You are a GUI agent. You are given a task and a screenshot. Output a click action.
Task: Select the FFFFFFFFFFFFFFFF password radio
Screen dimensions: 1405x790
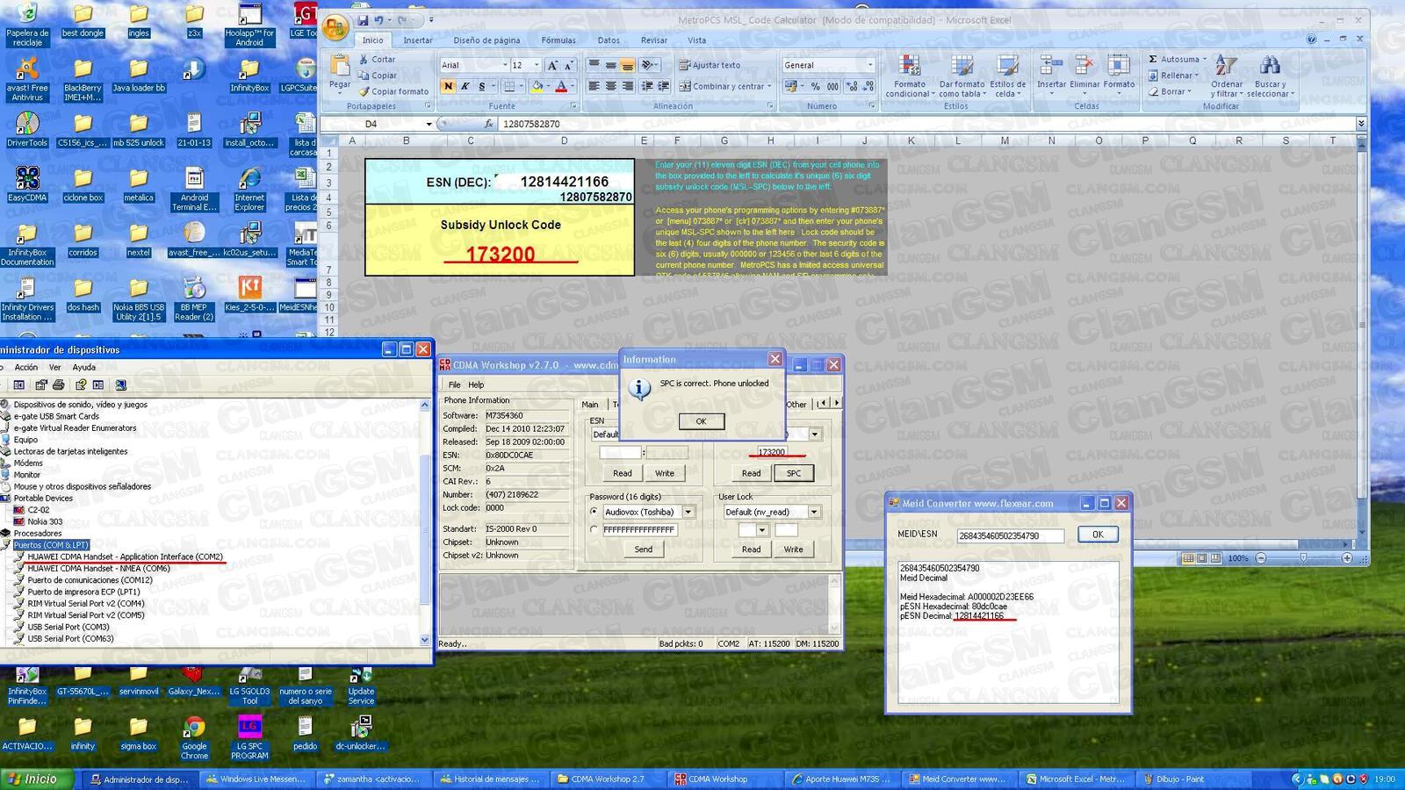point(594,529)
